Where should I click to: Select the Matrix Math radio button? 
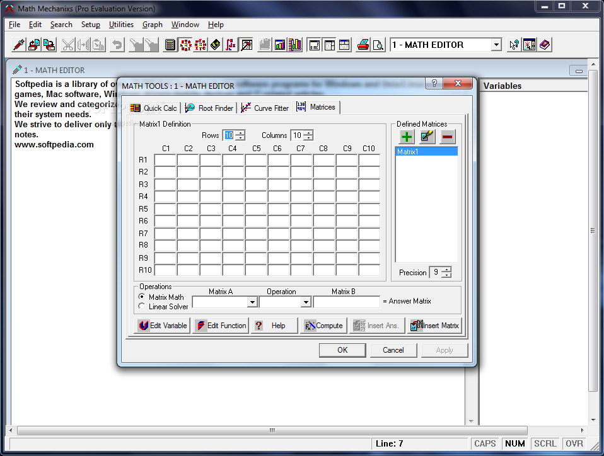point(142,297)
